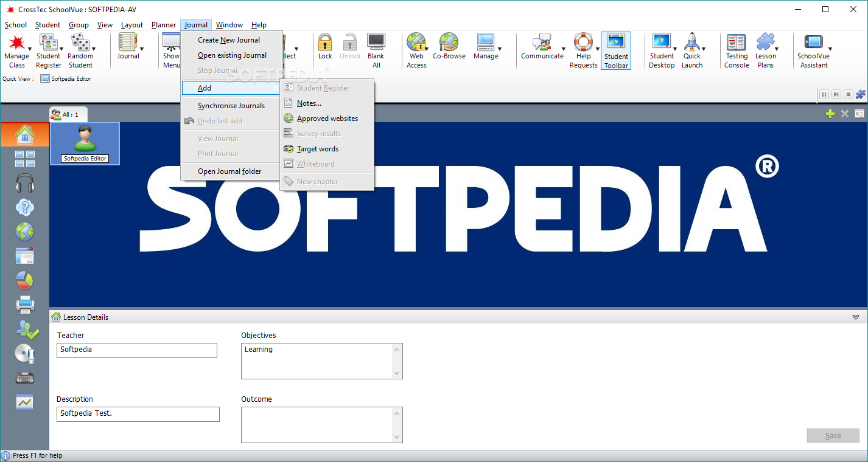Click the stop lesson control

[x=848, y=94]
